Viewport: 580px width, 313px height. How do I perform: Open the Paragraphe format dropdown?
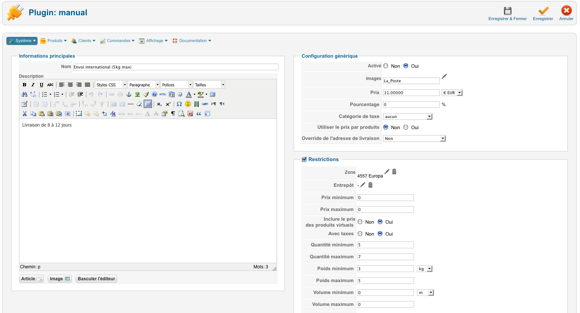[144, 85]
